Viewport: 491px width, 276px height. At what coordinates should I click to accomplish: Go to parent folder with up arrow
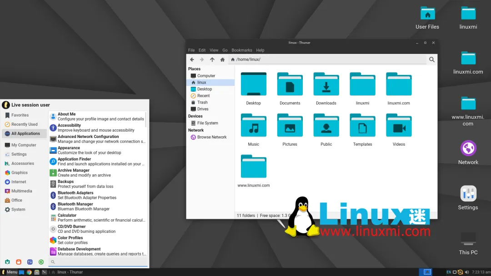point(212,59)
